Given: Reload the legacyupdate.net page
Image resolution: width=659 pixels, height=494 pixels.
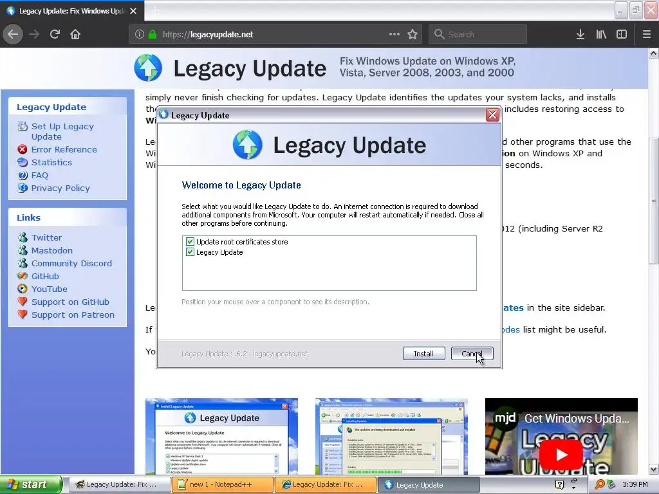Looking at the screenshot, I should pos(55,34).
